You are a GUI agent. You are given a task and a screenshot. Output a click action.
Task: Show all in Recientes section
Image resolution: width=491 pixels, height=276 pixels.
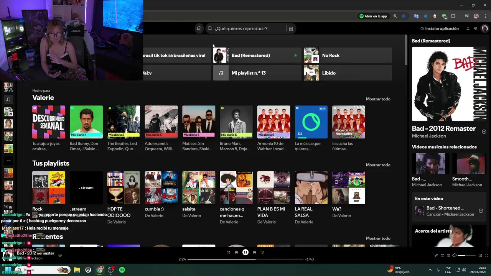[378, 238]
